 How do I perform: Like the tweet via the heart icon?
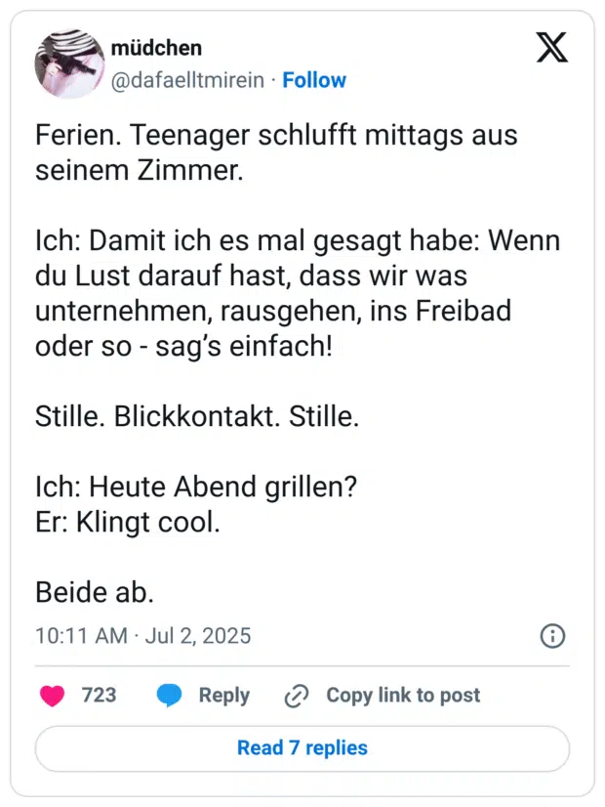click(x=52, y=696)
